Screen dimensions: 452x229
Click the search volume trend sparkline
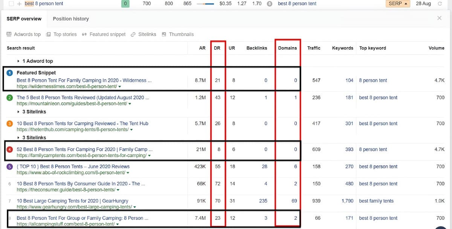205,4
